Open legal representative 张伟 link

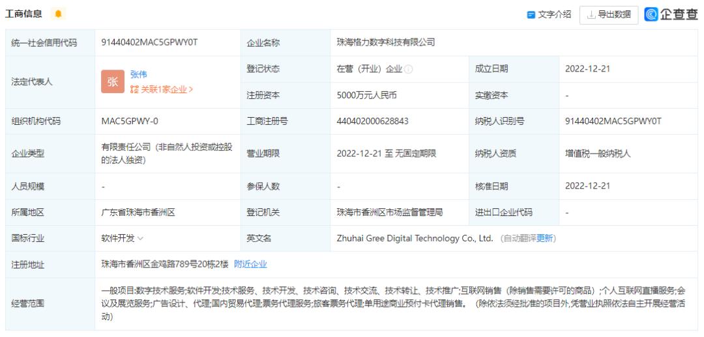tap(139, 74)
